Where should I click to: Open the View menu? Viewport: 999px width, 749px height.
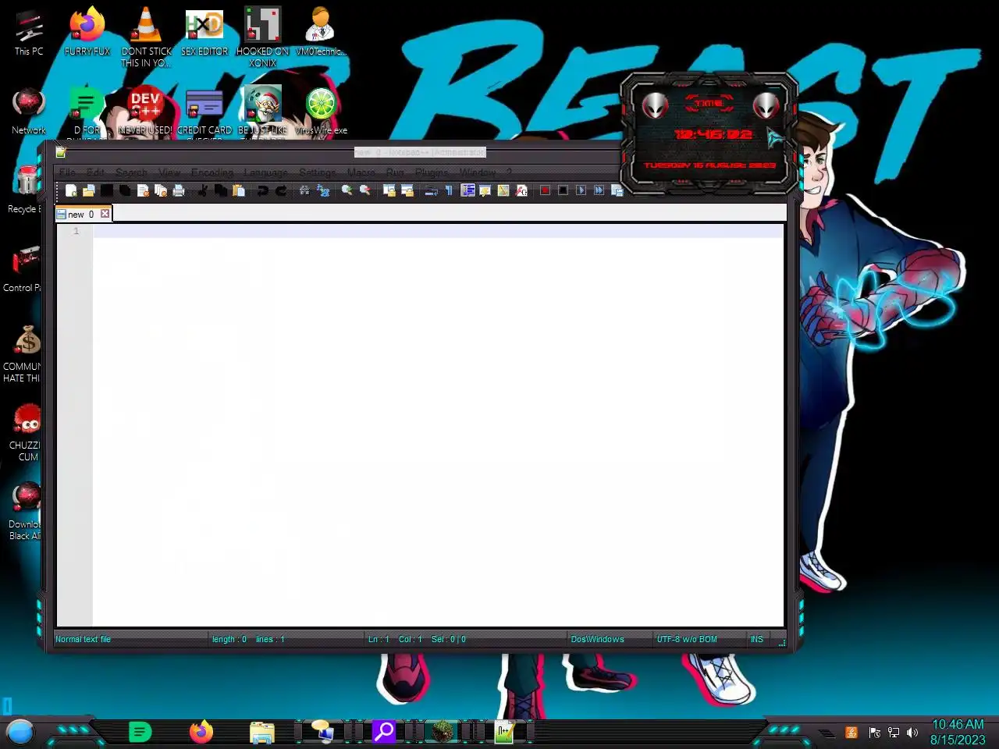(x=169, y=172)
